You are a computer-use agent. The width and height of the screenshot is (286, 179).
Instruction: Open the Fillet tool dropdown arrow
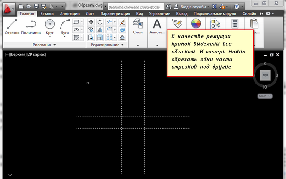tap(115, 30)
